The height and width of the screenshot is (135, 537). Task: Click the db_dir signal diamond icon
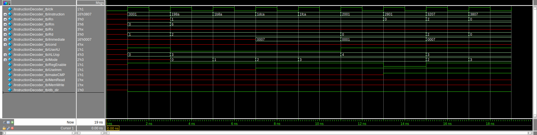(10, 90)
